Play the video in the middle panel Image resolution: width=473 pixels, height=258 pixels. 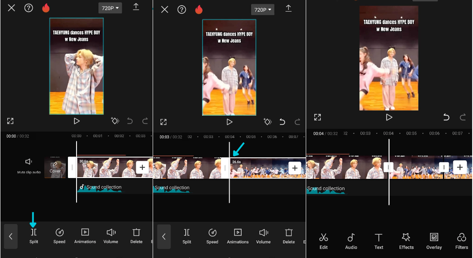click(x=230, y=122)
